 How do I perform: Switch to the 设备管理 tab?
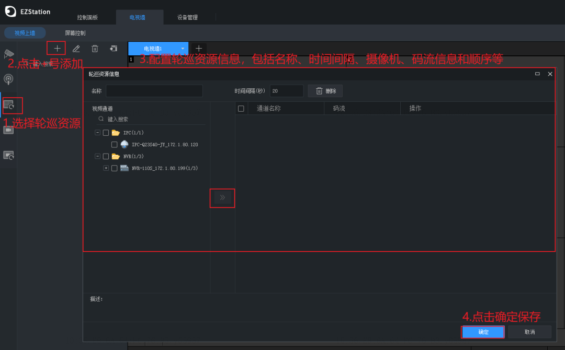point(187,17)
